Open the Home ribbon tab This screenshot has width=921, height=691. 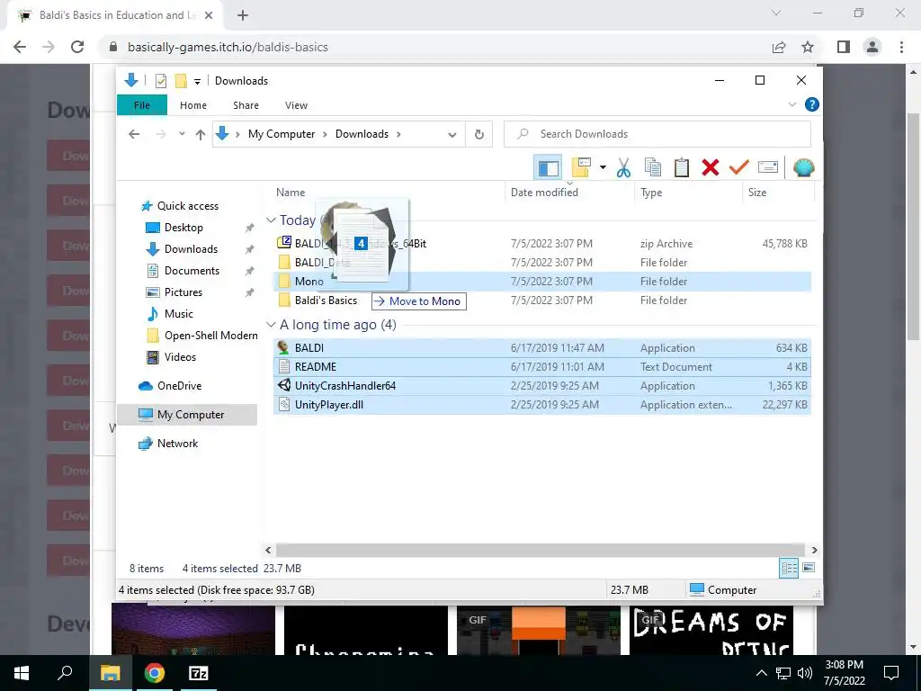click(x=193, y=105)
